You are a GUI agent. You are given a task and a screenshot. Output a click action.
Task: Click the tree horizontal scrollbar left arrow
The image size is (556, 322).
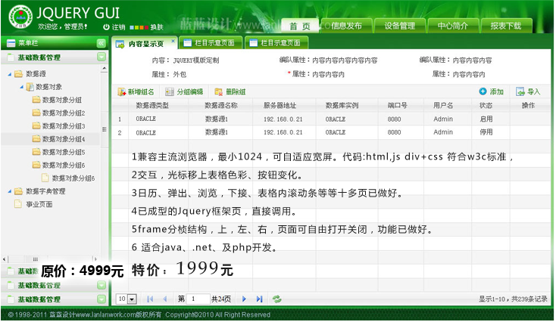5,259
